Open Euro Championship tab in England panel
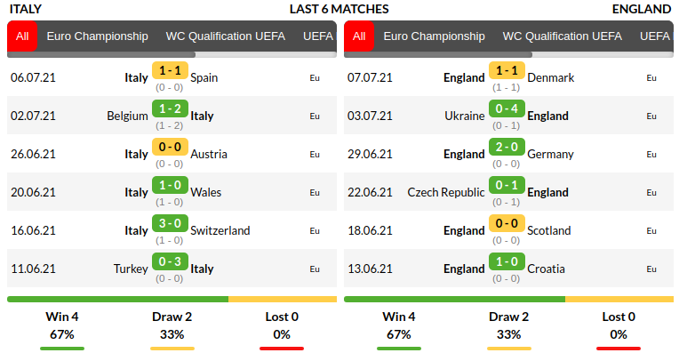 [x=434, y=36]
